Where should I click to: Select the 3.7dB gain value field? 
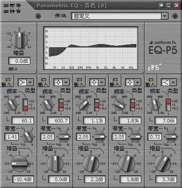tap(166, 179)
